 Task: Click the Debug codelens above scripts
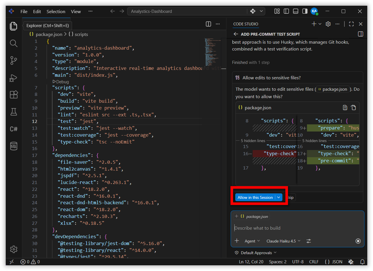tap(61, 82)
